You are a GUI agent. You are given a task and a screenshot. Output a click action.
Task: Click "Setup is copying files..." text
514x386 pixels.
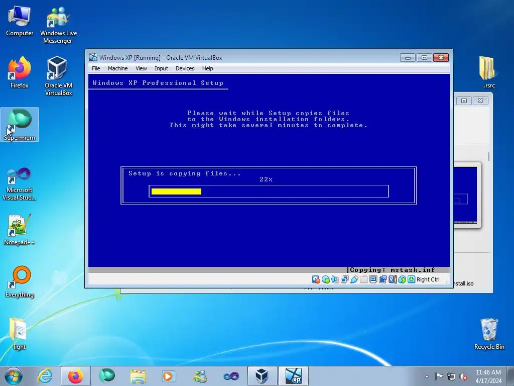point(185,173)
